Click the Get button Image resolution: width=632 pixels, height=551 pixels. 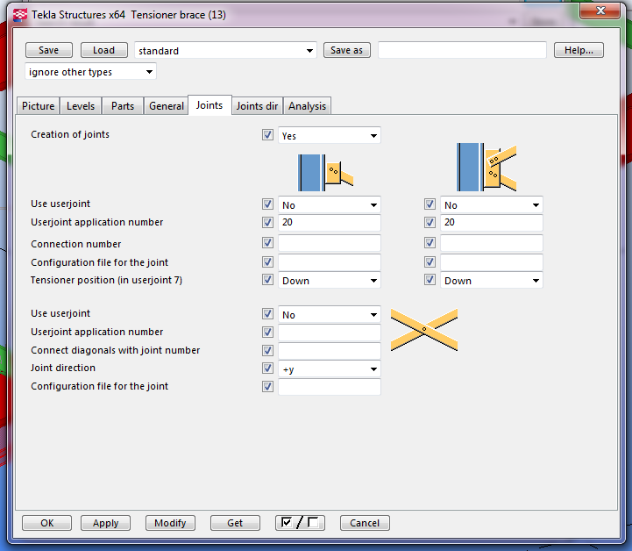point(235,523)
